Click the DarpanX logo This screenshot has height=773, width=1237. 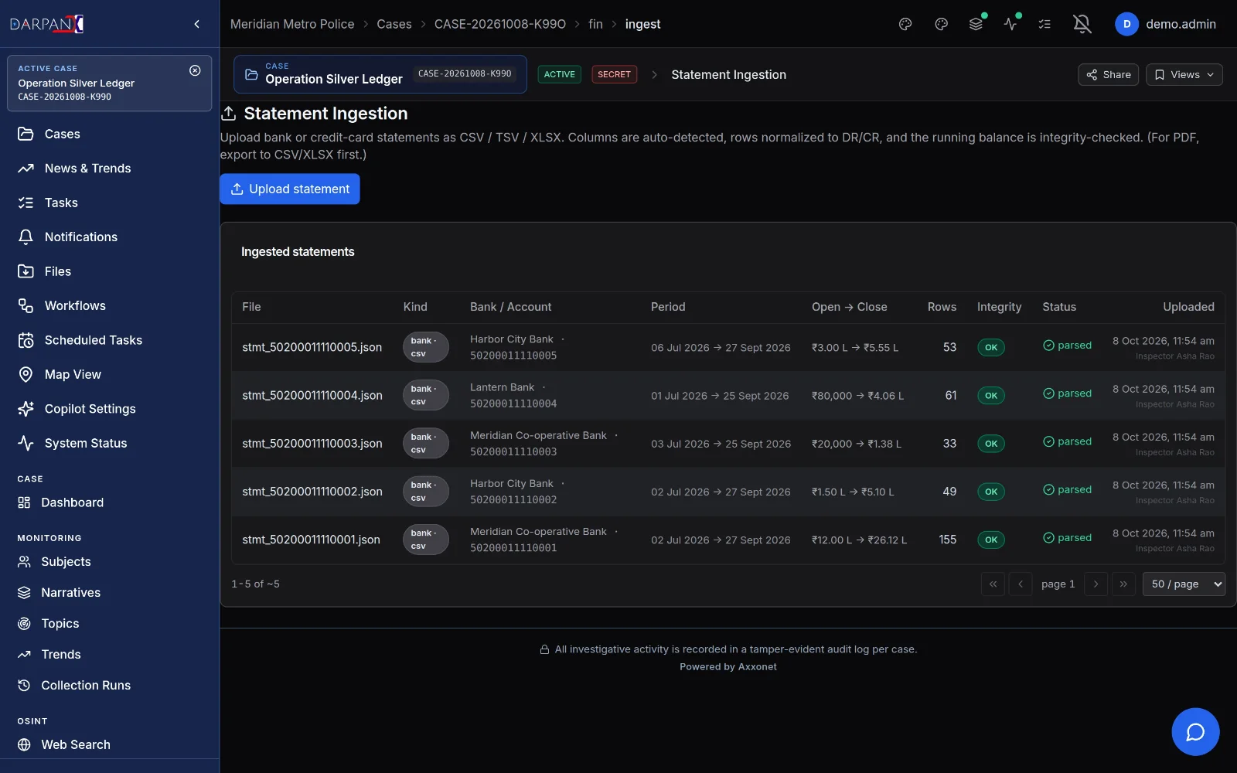click(x=46, y=24)
